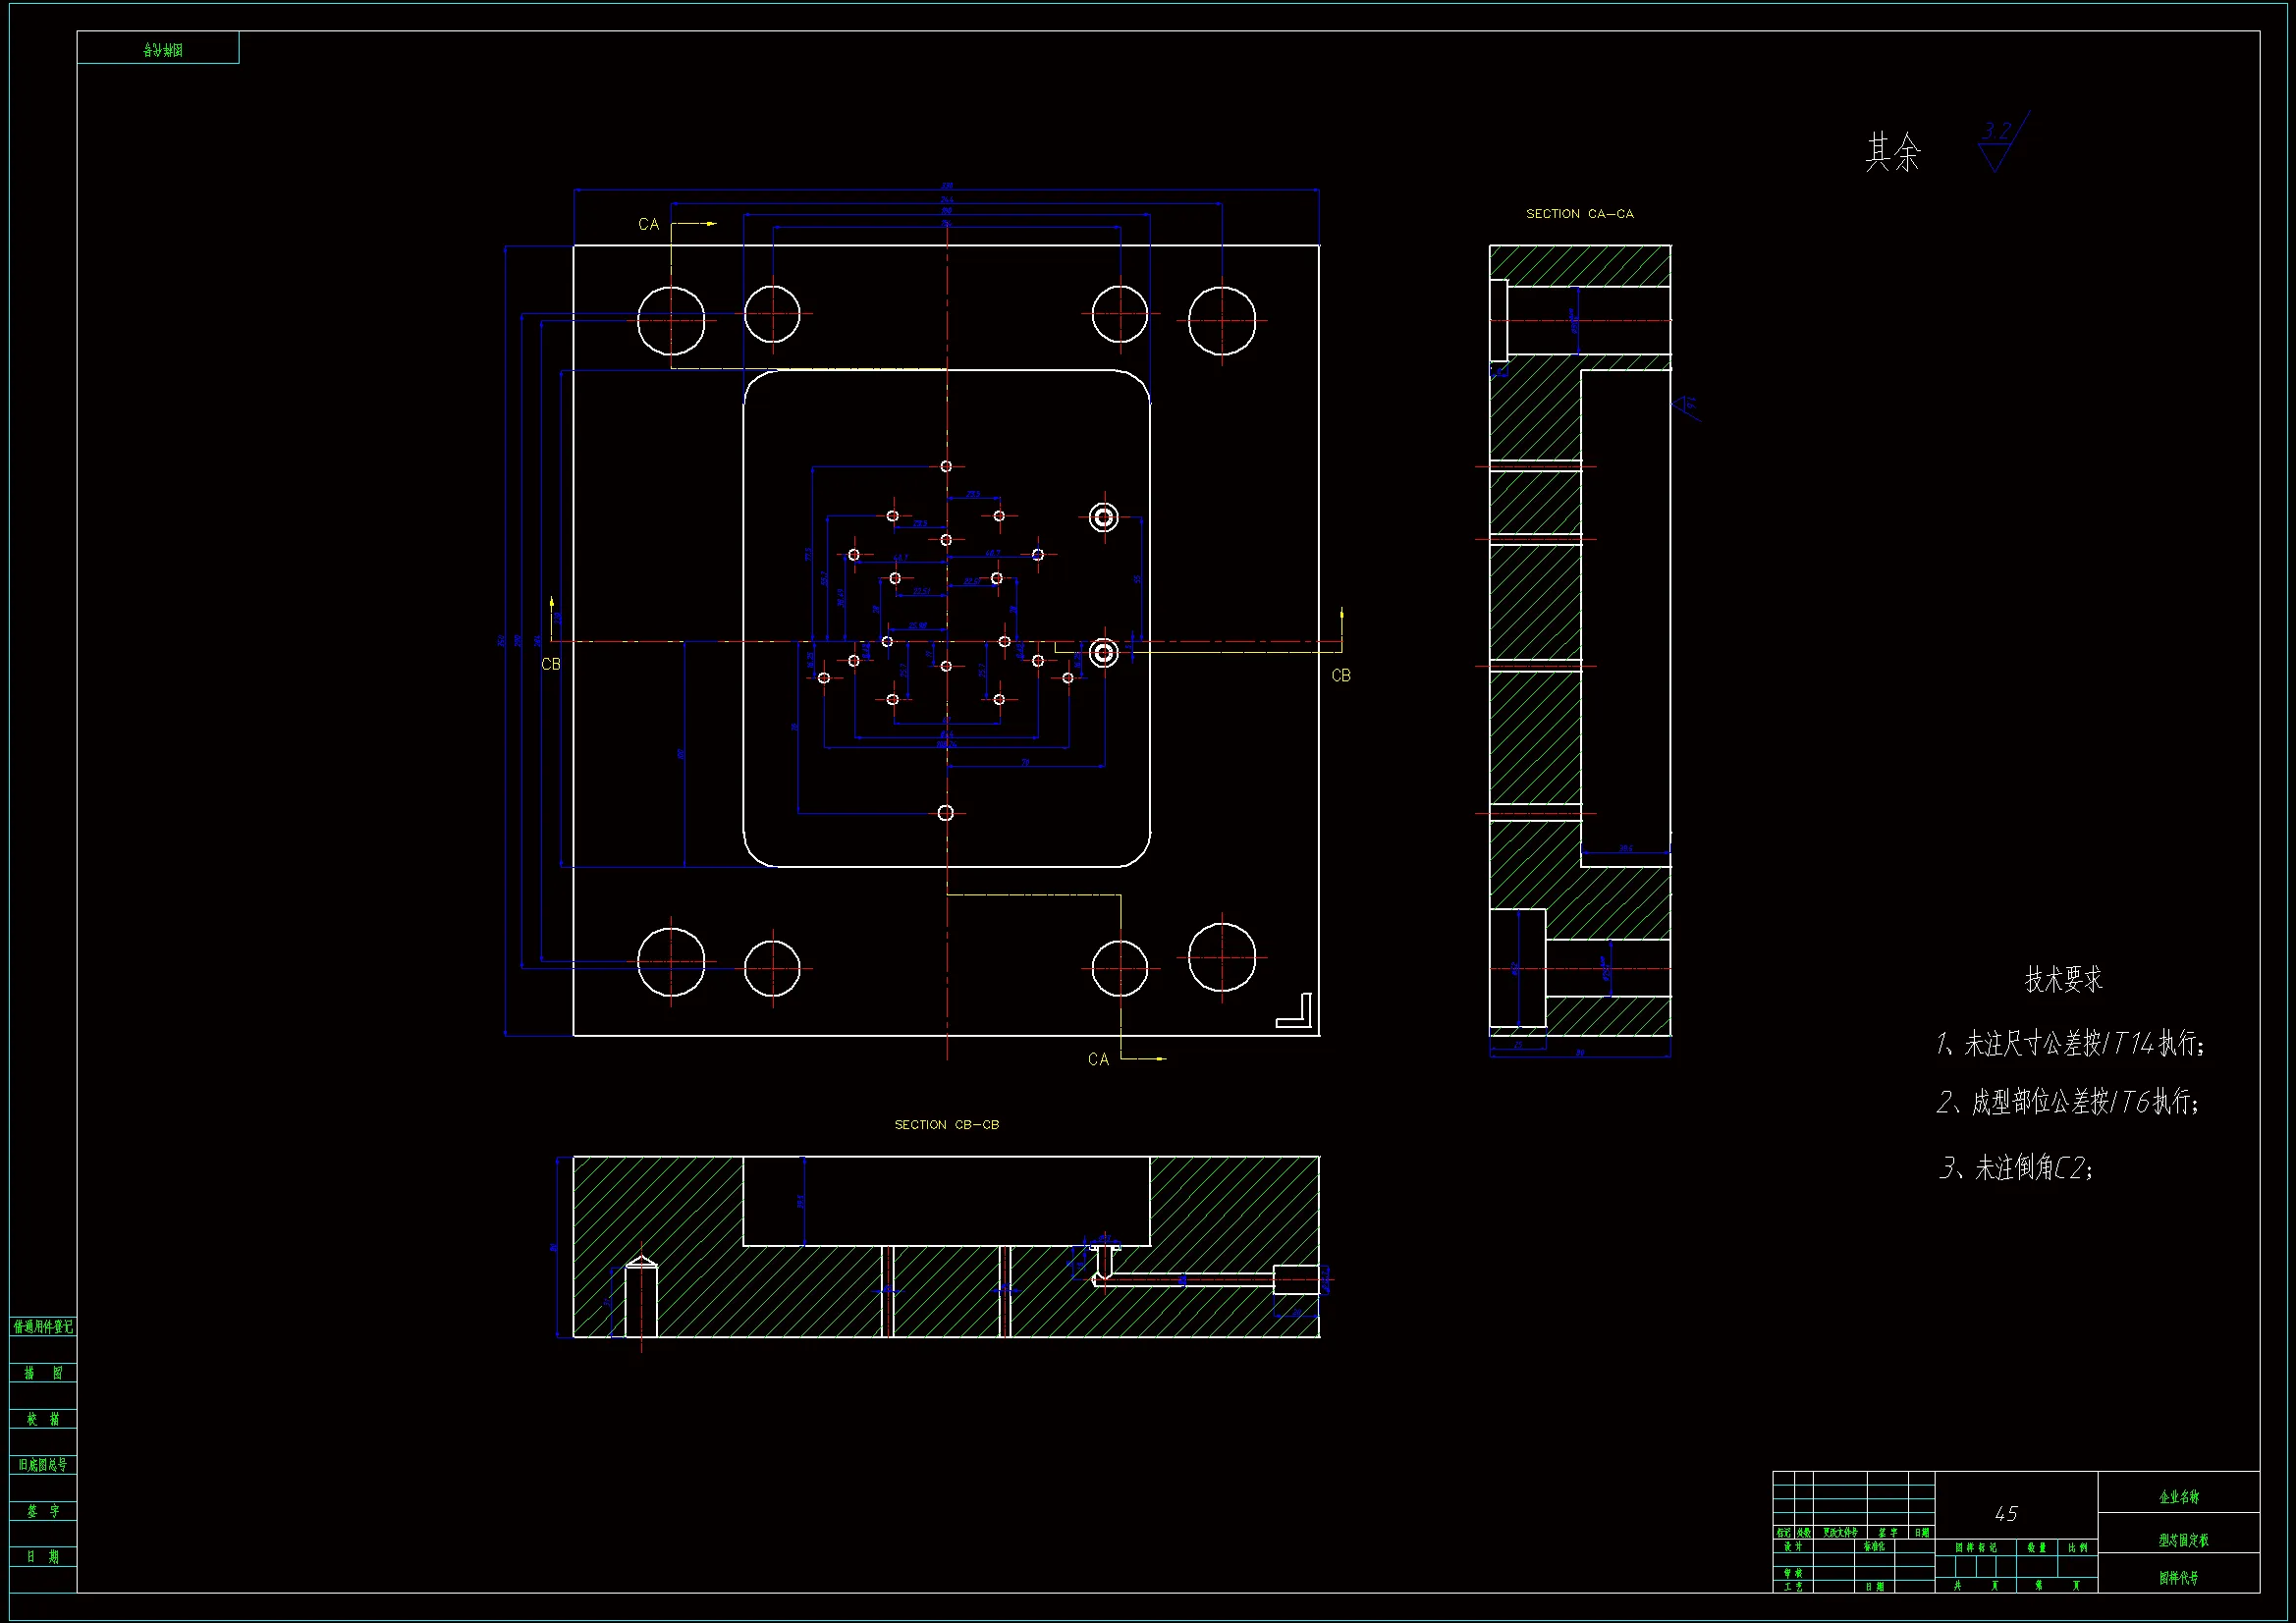Click the SECTION CB-CB view title
The width and height of the screenshot is (2296, 1623).
(946, 1125)
